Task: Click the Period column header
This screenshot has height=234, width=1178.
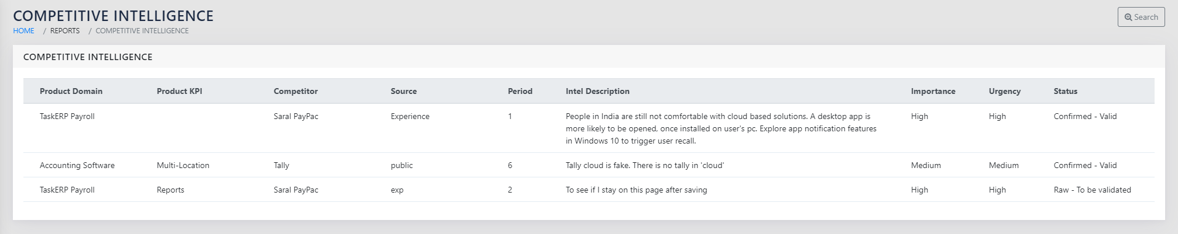Action: click(x=520, y=92)
